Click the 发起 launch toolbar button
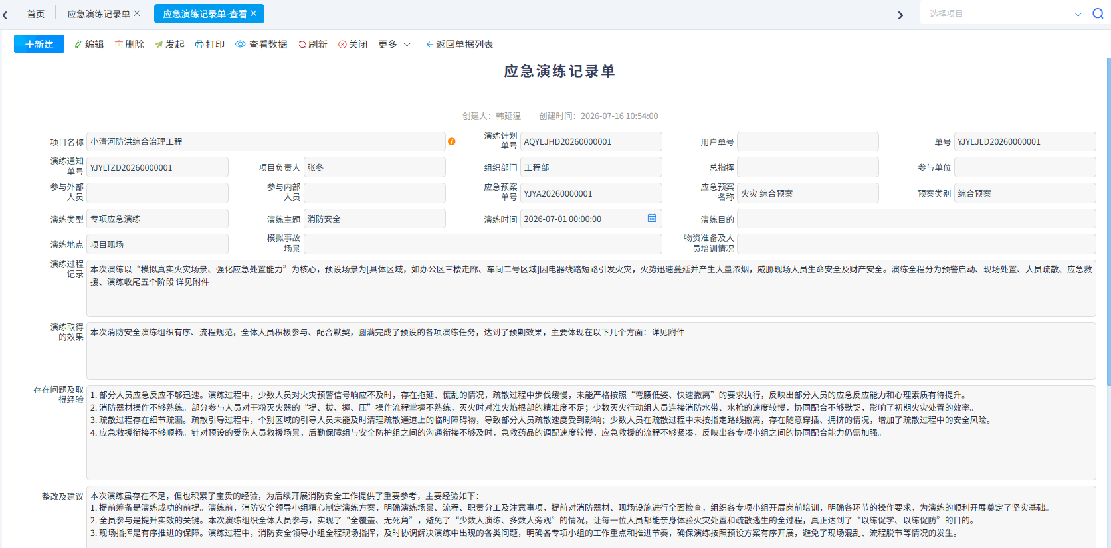The image size is (1111, 548). 169,45
